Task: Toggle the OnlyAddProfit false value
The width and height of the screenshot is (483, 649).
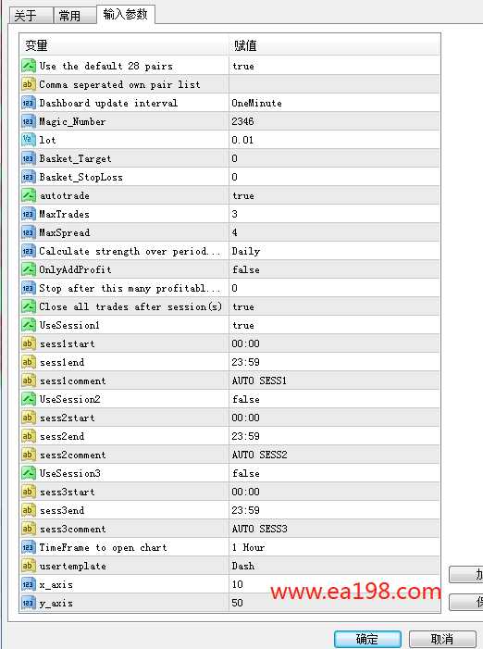Action: (334, 269)
